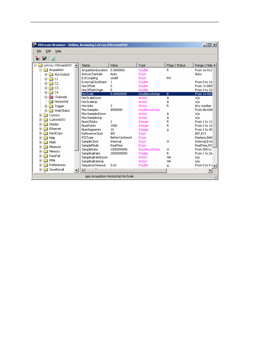265x344 pixels.
Task: Expand the CustomDSO tree node
Action: [x=41, y=120]
